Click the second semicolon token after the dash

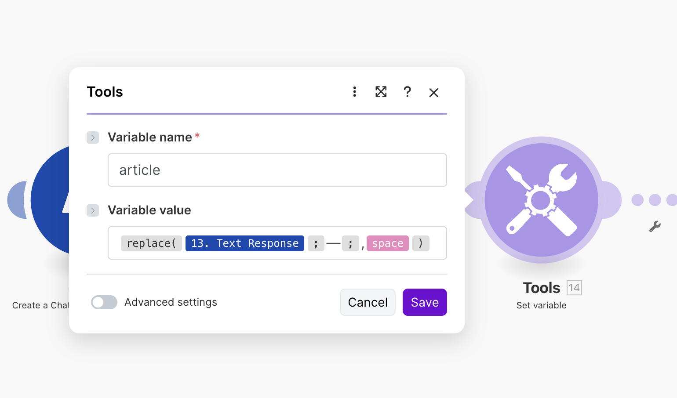(x=350, y=243)
